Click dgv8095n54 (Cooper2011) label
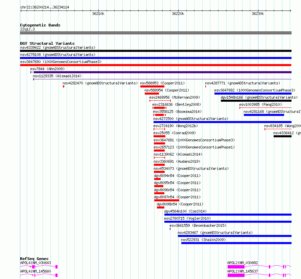Image resolution: width=301 pixels, height=279 pixels. [177, 183]
